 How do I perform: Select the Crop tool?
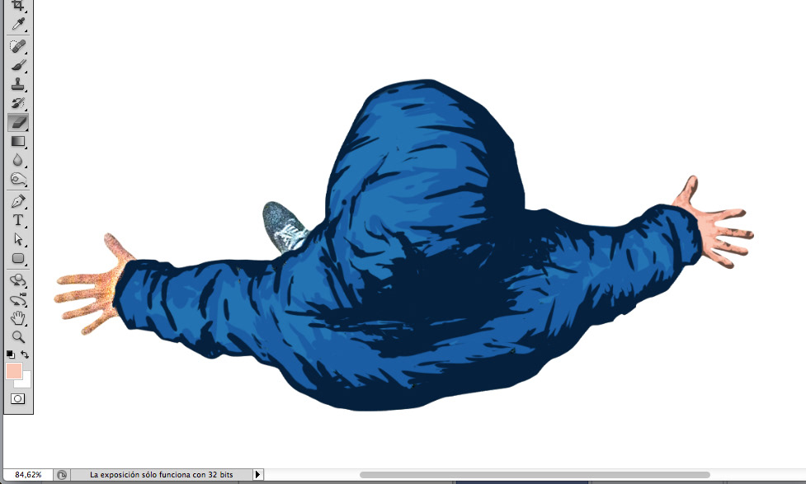[x=17, y=5]
